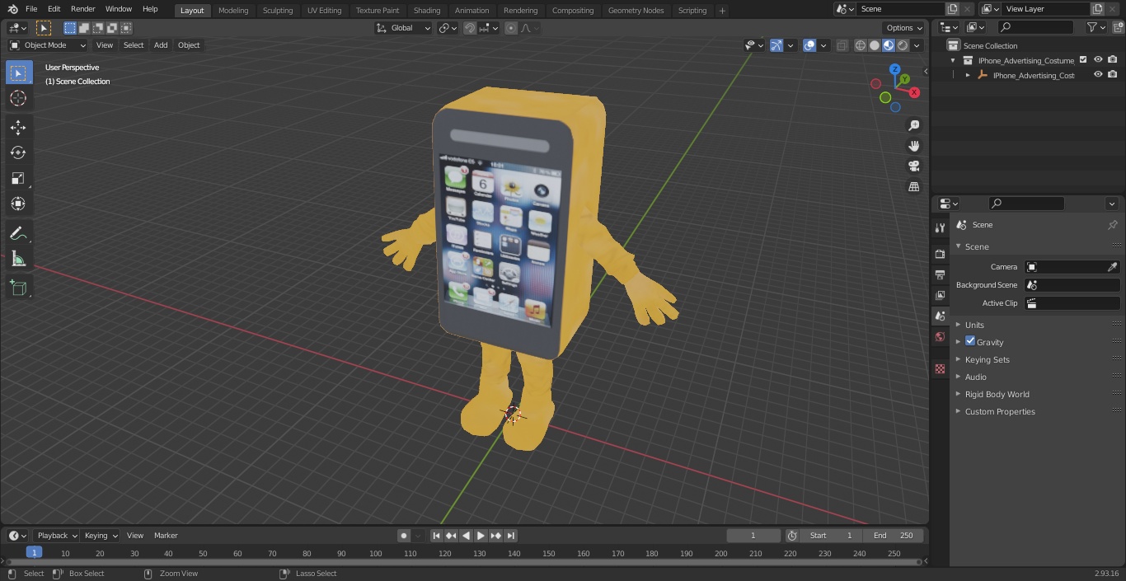Select the Annotate tool
The width and height of the screenshot is (1126, 581).
click(x=18, y=234)
